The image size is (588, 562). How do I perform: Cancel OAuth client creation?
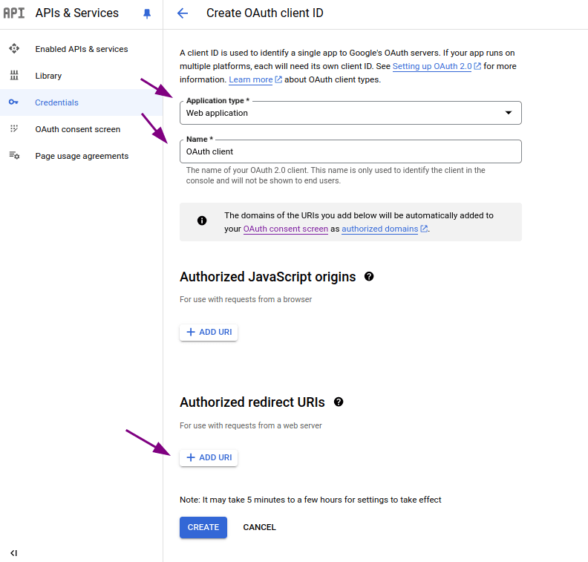tap(259, 527)
